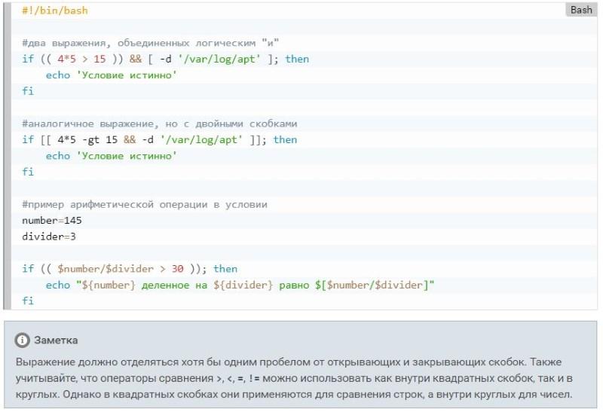Click the note sentence starting 'Однако в квадратных скобках'
This screenshot has width=603, height=412.
(x=317, y=395)
